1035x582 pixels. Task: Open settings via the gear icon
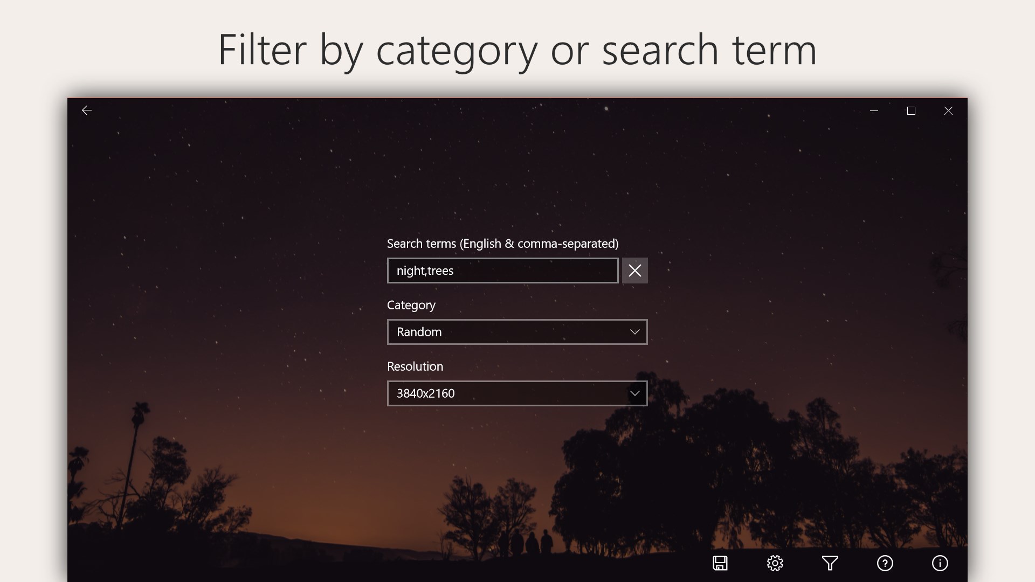[x=775, y=563]
